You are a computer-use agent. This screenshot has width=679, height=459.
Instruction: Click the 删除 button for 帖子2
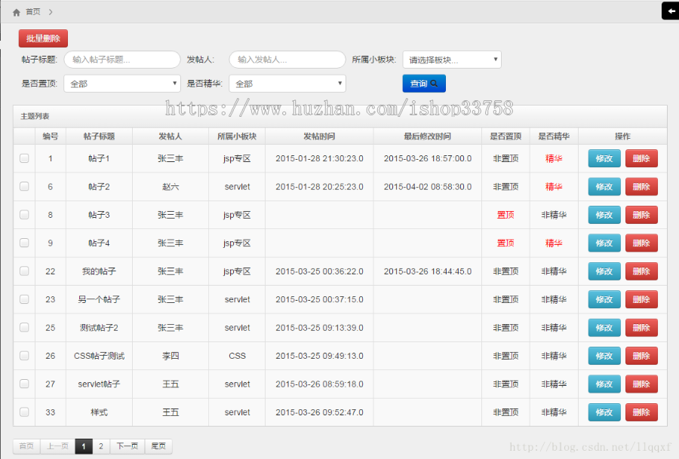tap(642, 187)
